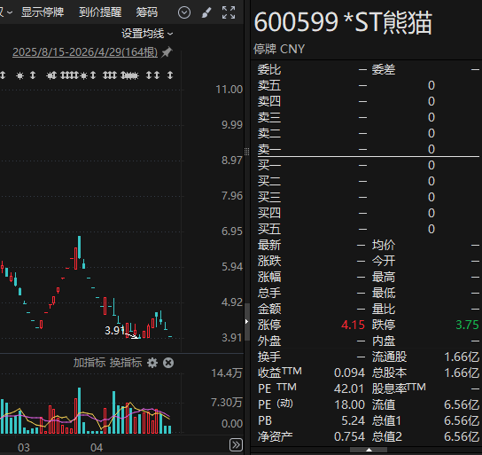Click the 买一 row
Image resolution: width=482 pixels, height=455 pixels.
pos(369,165)
